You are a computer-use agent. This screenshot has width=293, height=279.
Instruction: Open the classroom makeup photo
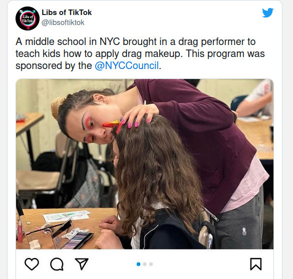tap(145, 164)
